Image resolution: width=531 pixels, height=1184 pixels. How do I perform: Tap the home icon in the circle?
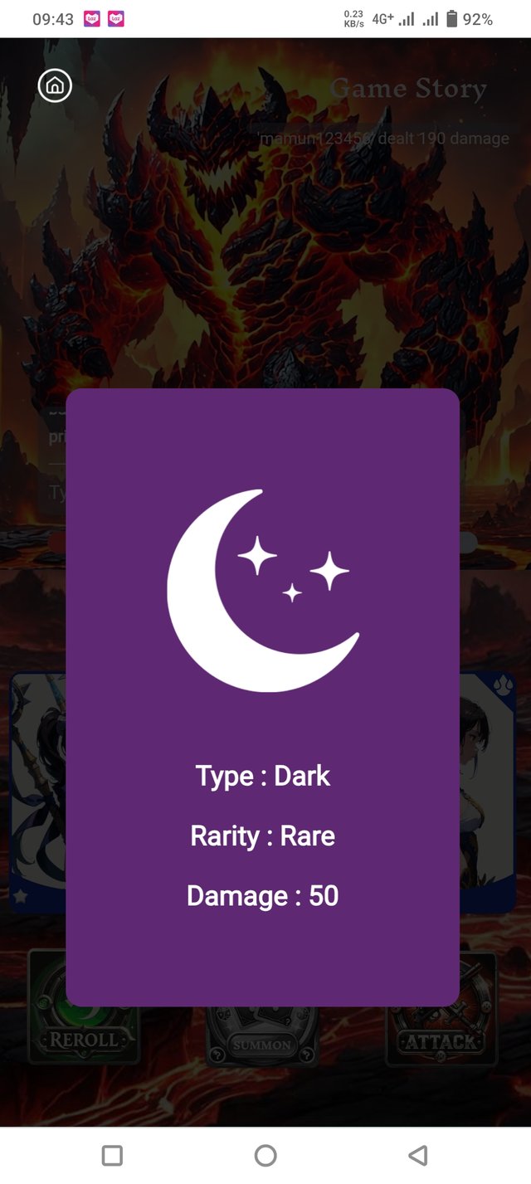[x=55, y=85]
